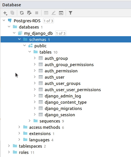Click the sequences folder icon

[36, 121]
